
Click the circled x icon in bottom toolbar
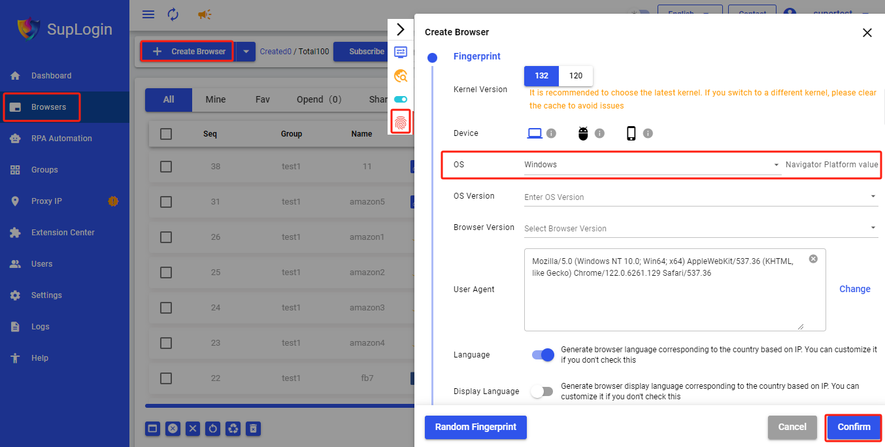click(173, 429)
